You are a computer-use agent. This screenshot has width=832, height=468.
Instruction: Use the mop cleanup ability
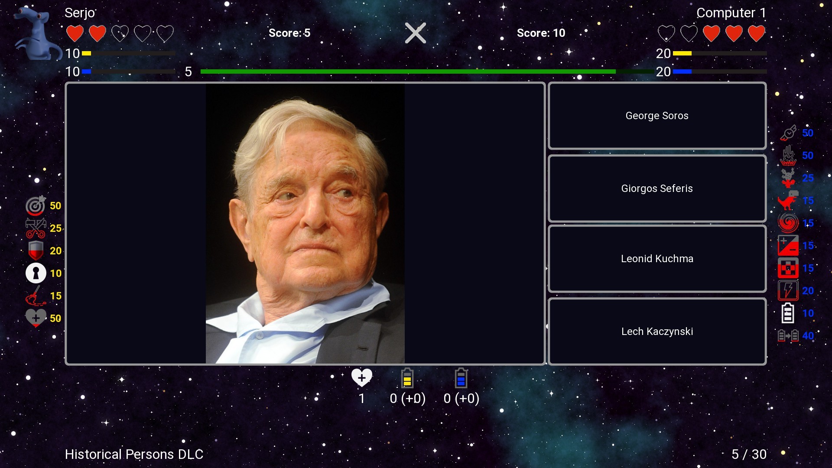tap(36, 296)
